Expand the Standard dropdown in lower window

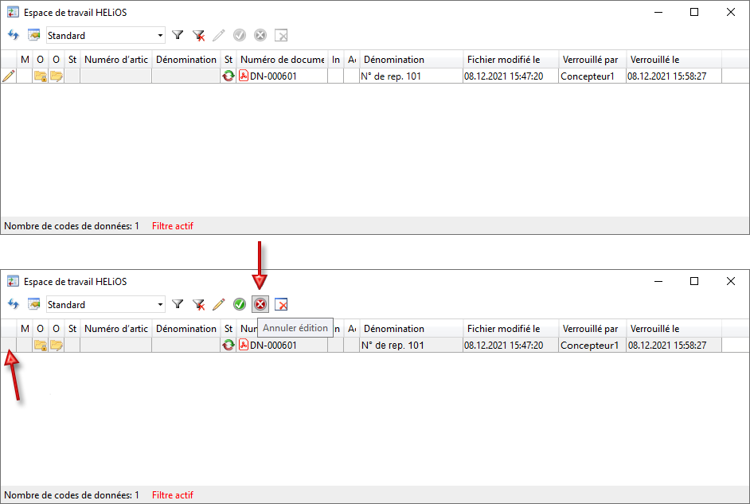point(160,305)
